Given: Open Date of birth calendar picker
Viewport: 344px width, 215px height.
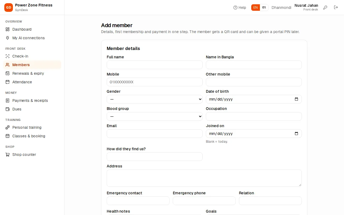Looking at the screenshot, I should (296, 99).
